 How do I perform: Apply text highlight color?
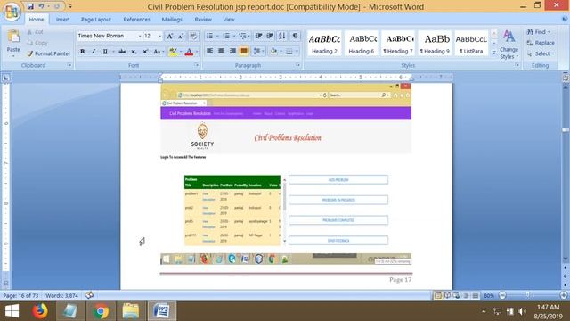click(173, 52)
